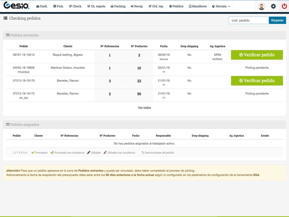The height and width of the screenshot is (217, 289).
Task: Click the user avatar picture
Action: pyautogui.click(x=261, y=6)
